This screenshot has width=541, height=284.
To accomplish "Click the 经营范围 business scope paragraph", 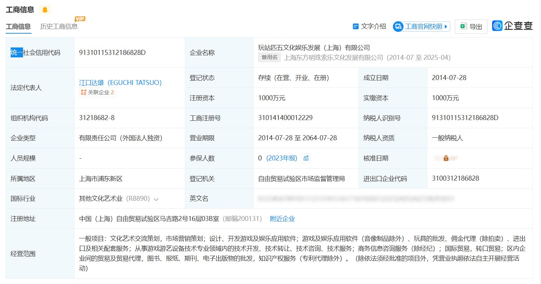I will tap(302, 254).
